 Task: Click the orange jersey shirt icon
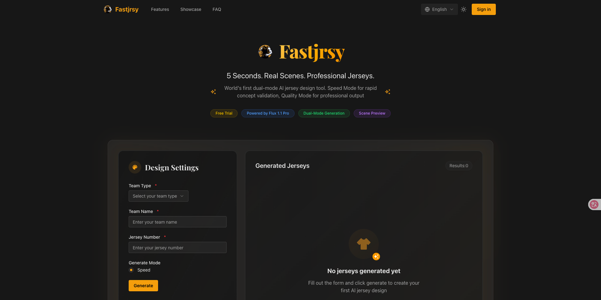click(364, 244)
